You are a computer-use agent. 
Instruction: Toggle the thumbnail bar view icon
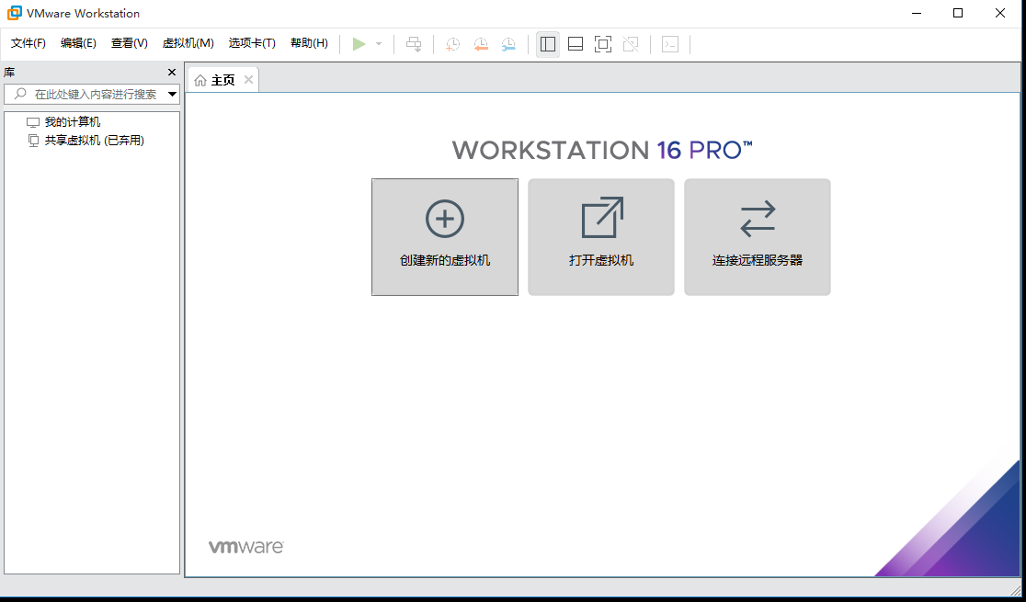coord(576,44)
